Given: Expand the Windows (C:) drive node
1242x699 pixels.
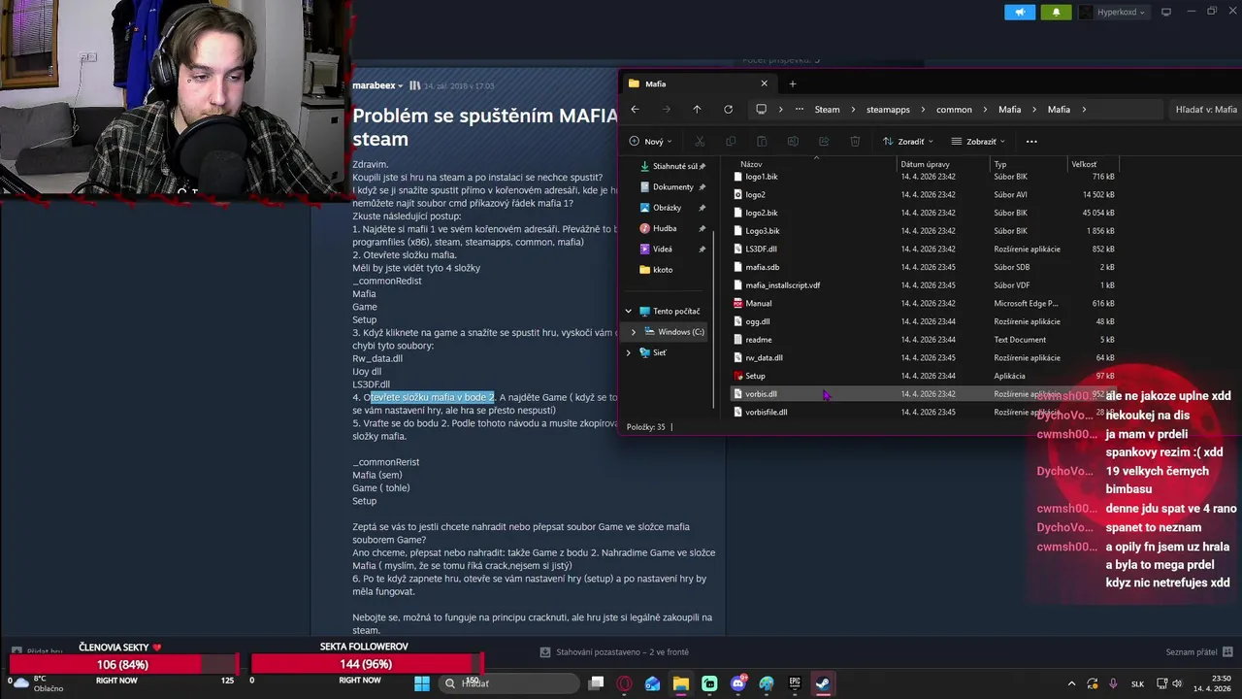Looking at the screenshot, I should [634, 332].
